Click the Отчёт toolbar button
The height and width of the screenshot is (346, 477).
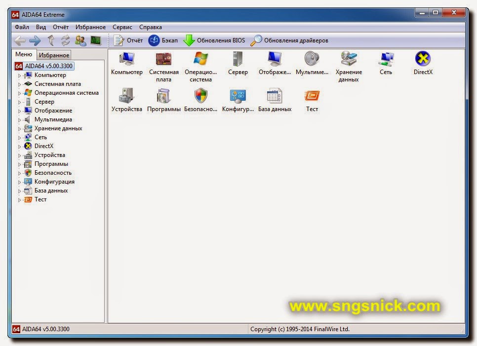(128, 40)
